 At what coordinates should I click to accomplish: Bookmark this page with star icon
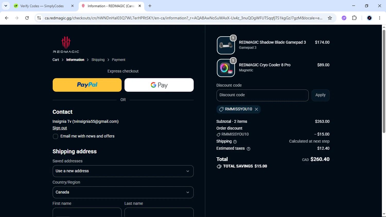(330, 18)
